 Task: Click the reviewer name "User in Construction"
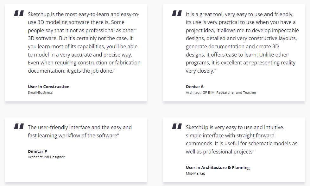(x=48, y=87)
